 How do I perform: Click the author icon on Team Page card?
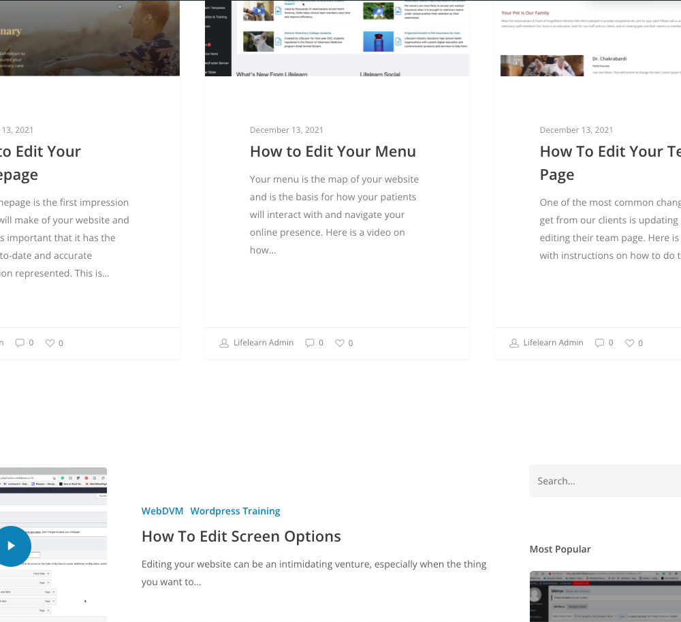coord(513,343)
